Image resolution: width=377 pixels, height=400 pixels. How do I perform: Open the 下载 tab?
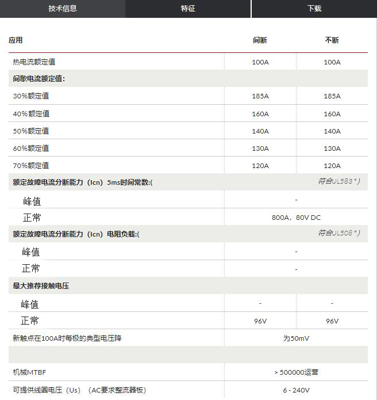click(314, 9)
